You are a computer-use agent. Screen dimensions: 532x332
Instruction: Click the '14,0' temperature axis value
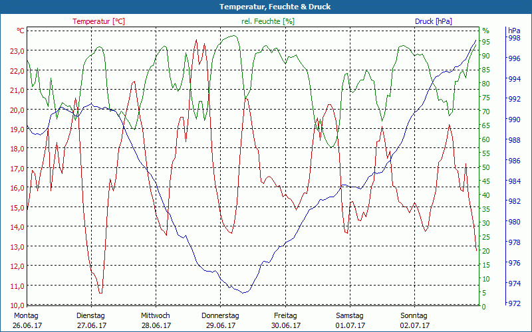pyautogui.click(x=18, y=227)
